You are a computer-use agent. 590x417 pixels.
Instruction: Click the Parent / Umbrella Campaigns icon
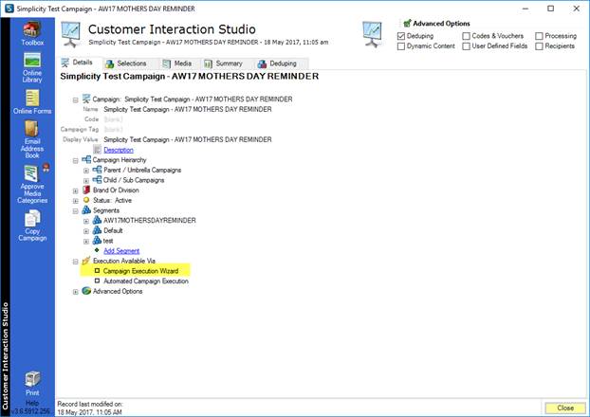point(97,170)
